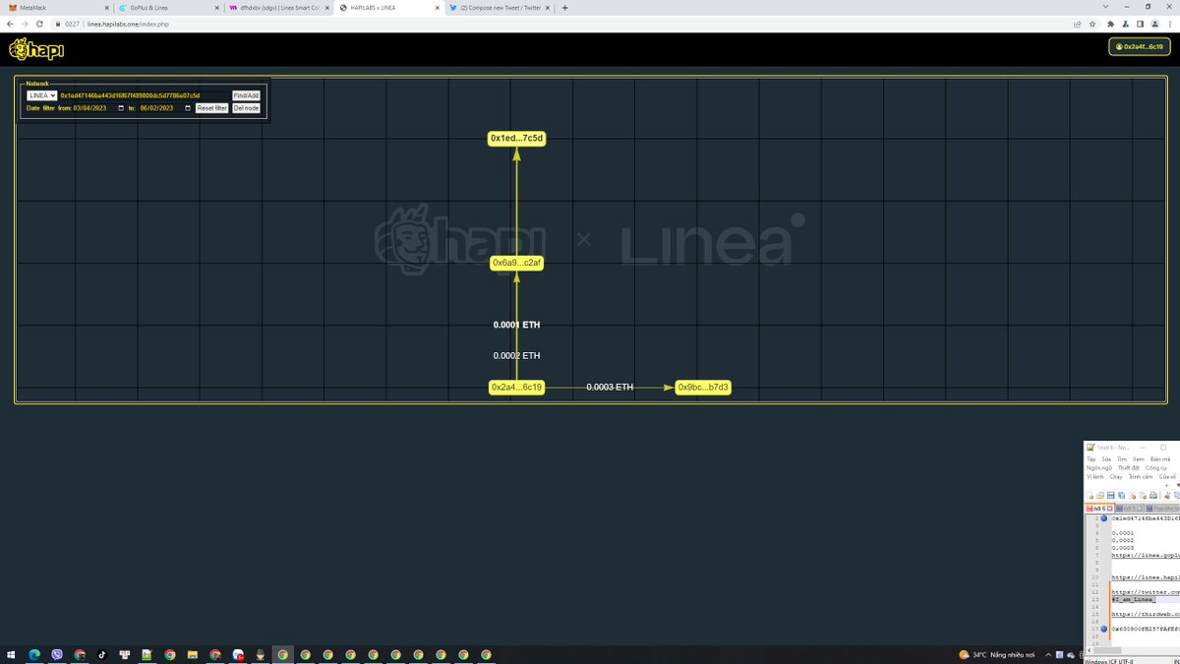
Task: Open the Tìm menu in Notepad++
Action: (1122, 459)
